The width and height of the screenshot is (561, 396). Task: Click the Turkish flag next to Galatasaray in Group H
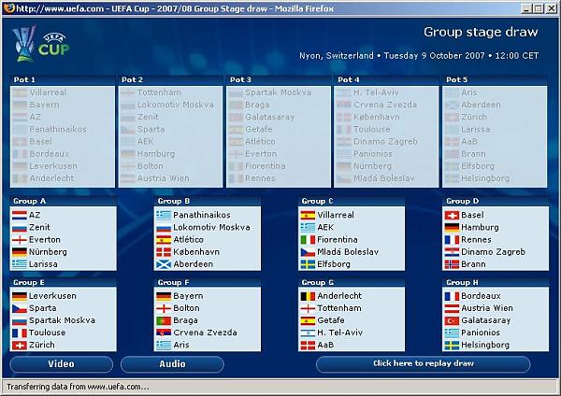point(453,320)
